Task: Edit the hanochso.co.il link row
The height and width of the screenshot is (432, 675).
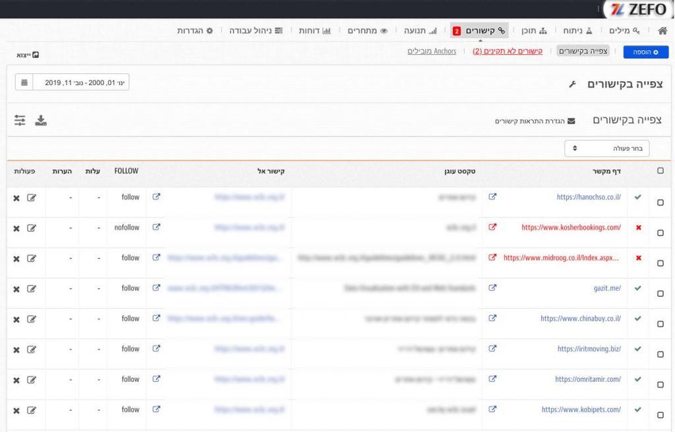Action: (x=32, y=197)
